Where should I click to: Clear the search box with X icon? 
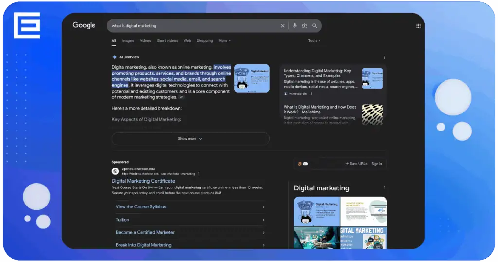click(283, 26)
